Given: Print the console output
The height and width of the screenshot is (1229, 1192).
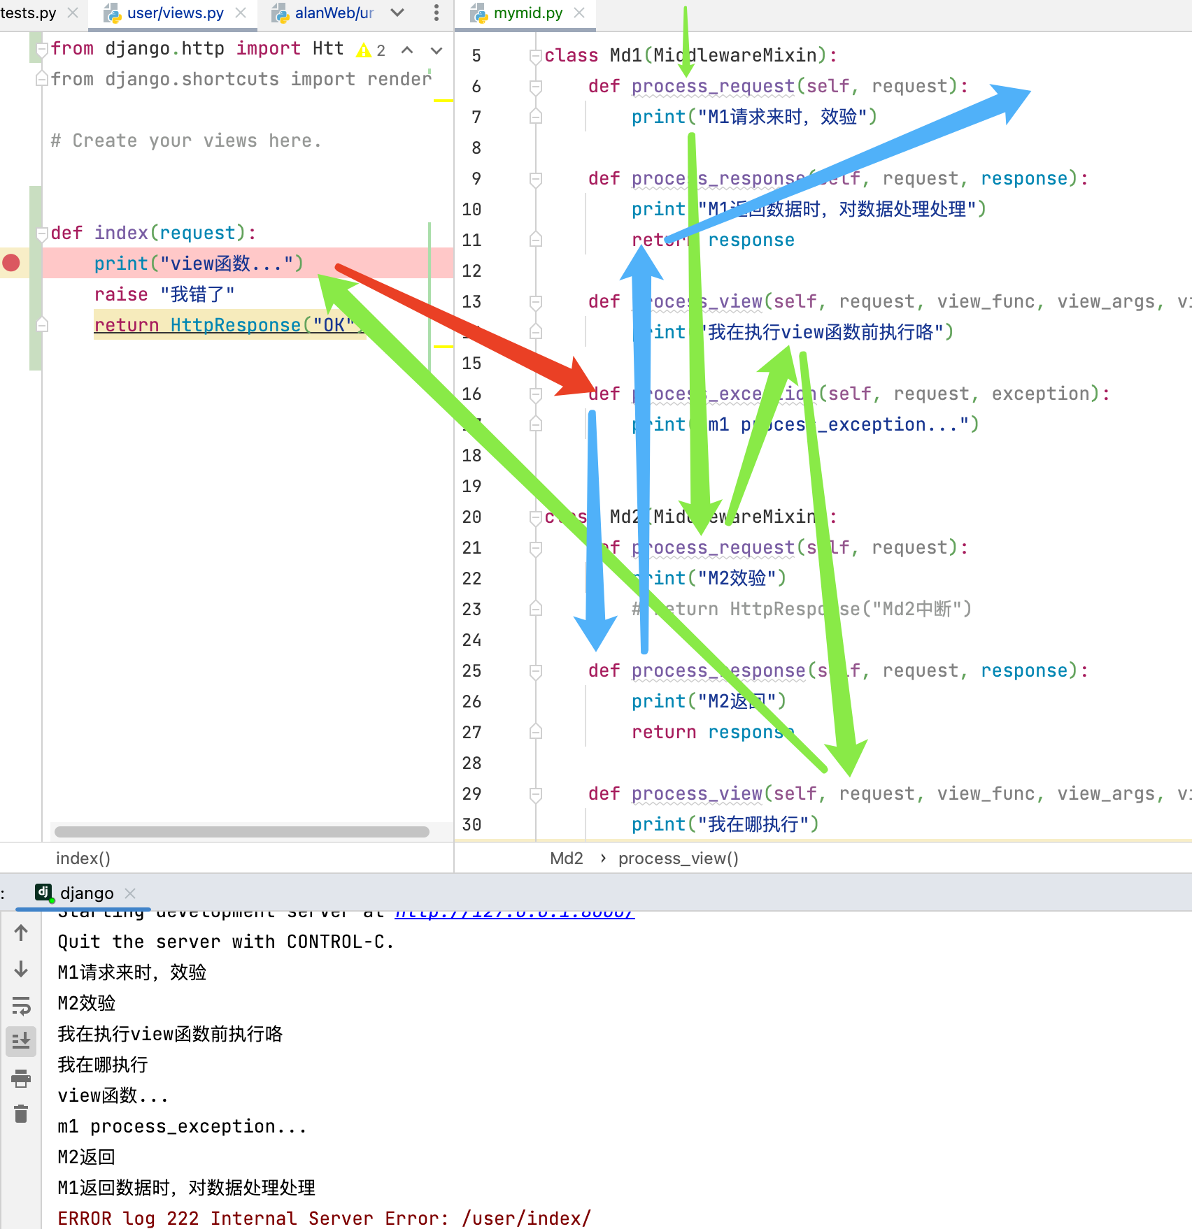Looking at the screenshot, I should (21, 1078).
